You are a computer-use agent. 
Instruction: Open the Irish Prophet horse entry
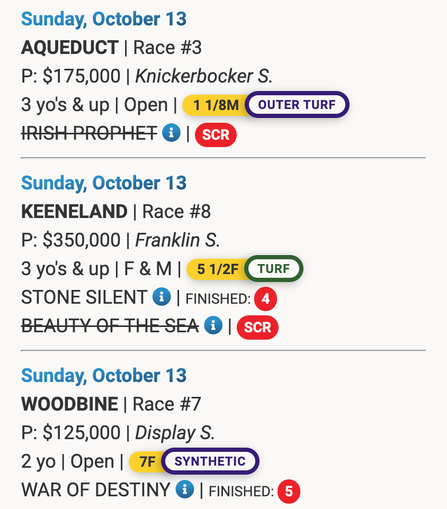coord(89,133)
